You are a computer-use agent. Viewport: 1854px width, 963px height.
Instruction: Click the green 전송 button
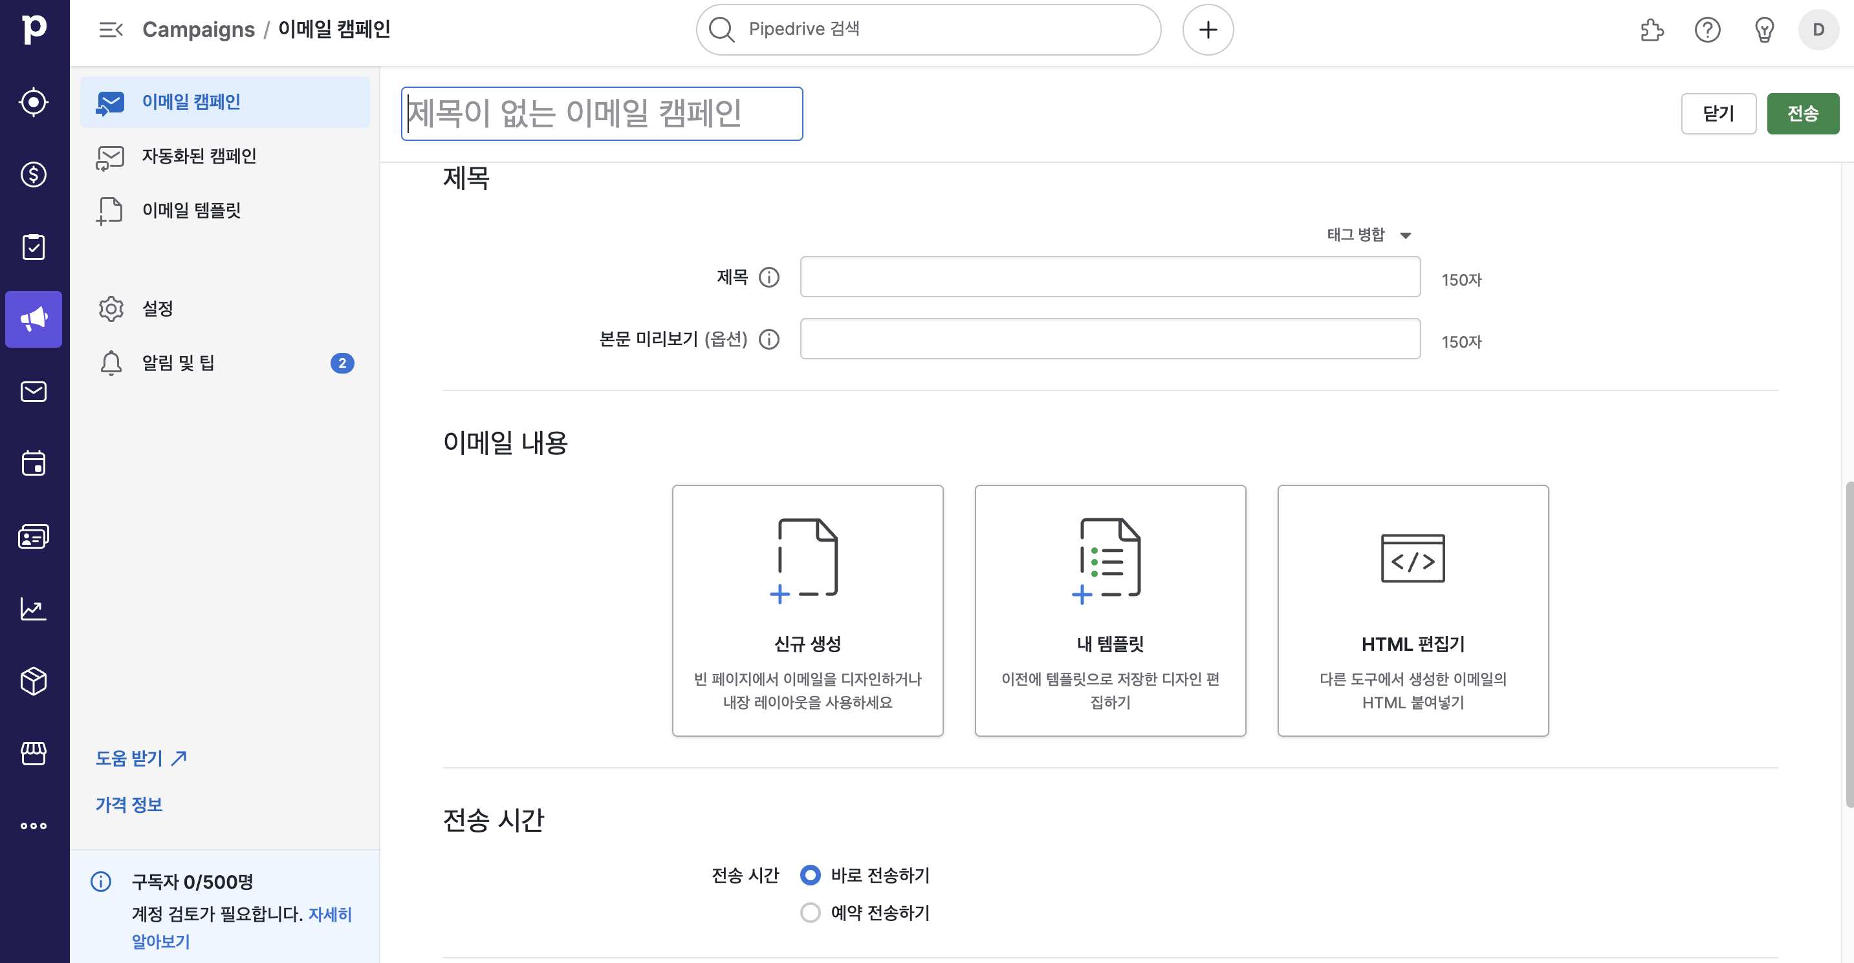tap(1802, 114)
